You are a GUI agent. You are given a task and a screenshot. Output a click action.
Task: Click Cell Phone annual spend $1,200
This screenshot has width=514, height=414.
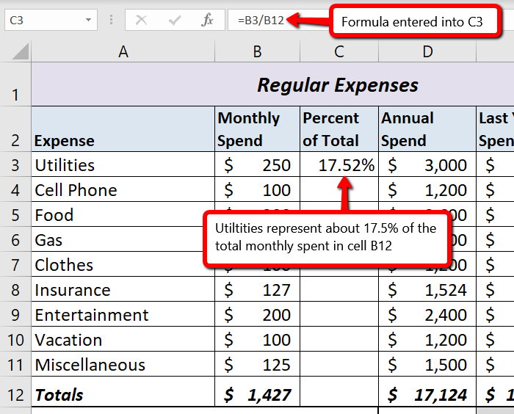pos(427,189)
